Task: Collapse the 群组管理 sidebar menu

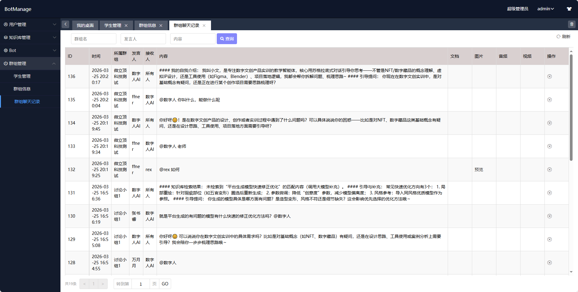Action: (30, 63)
